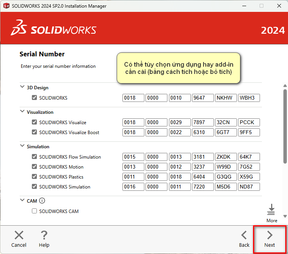Click Visualize Boost serial field 6GT7

tap(226, 132)
